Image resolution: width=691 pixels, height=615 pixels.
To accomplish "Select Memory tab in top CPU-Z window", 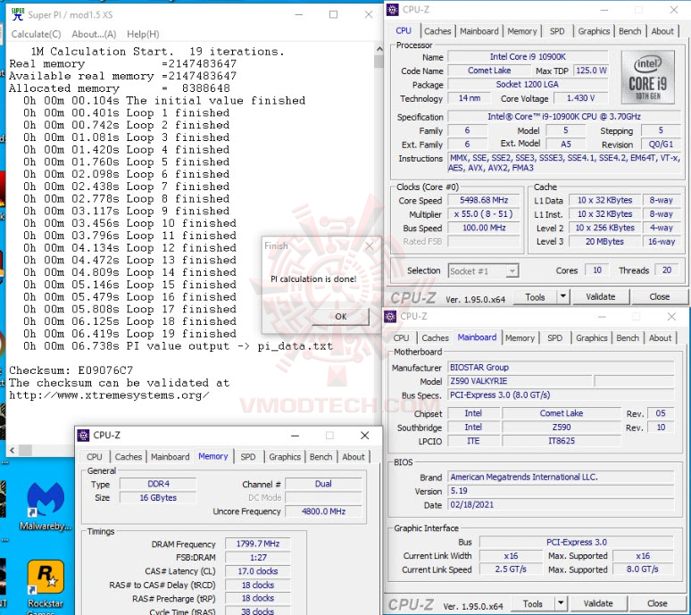I will (521, 31).
